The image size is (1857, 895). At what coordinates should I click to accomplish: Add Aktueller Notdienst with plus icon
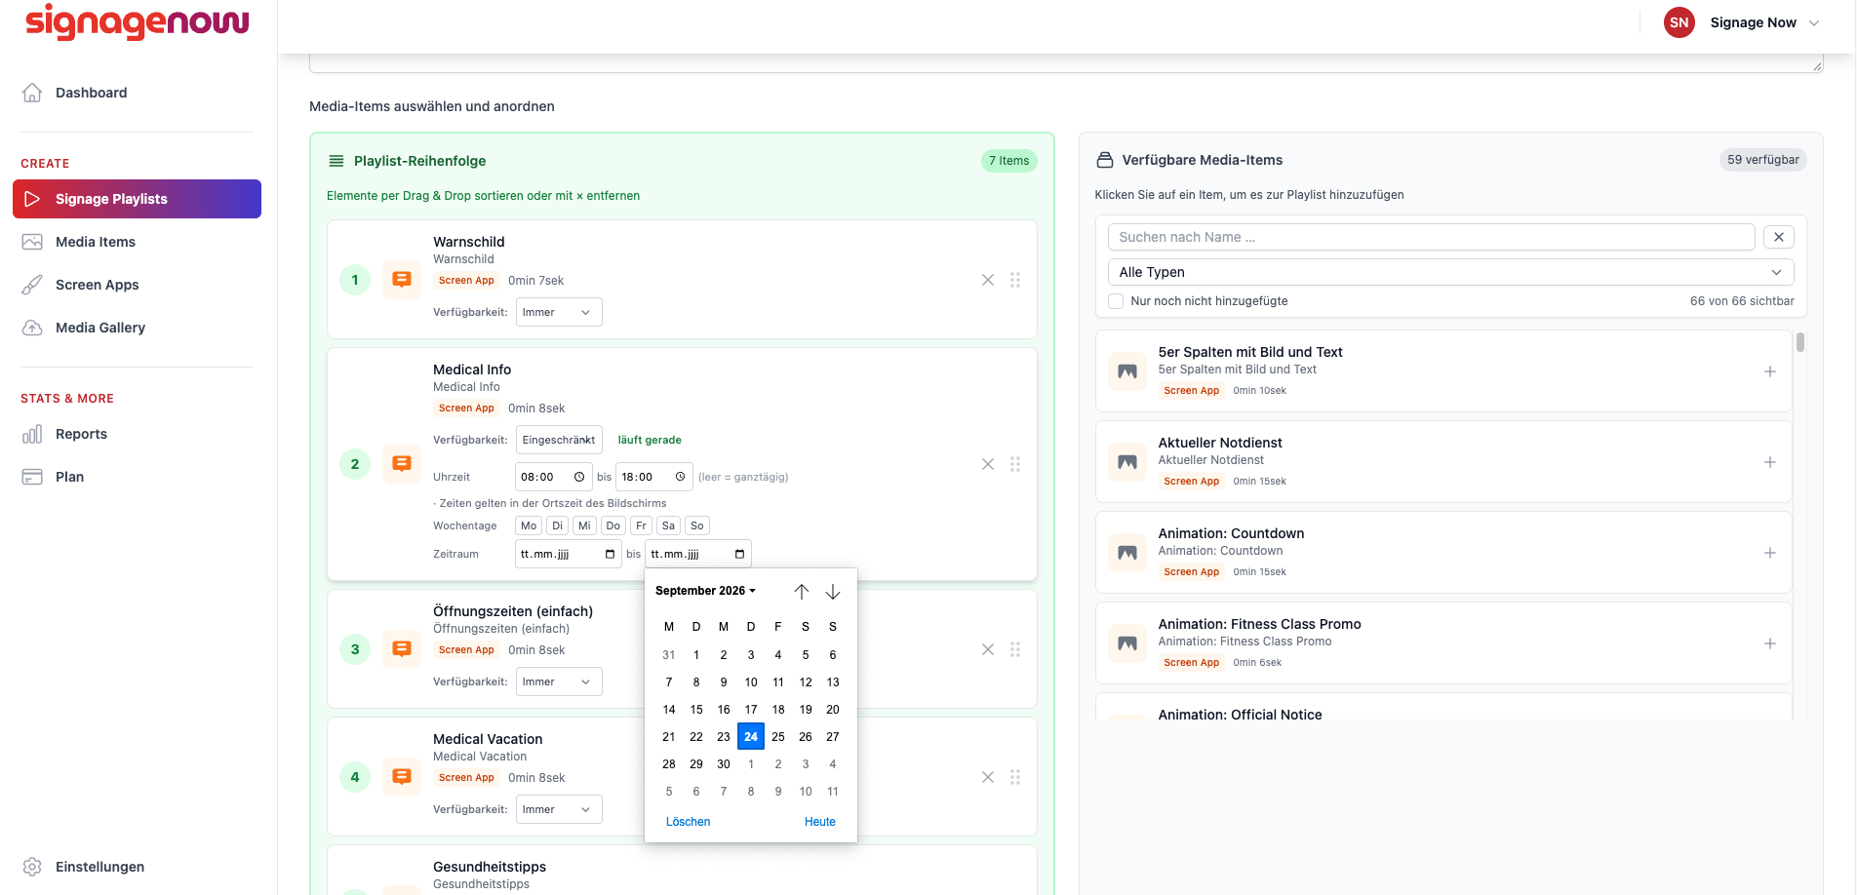pyautogui.click(x=1770, y=462)
